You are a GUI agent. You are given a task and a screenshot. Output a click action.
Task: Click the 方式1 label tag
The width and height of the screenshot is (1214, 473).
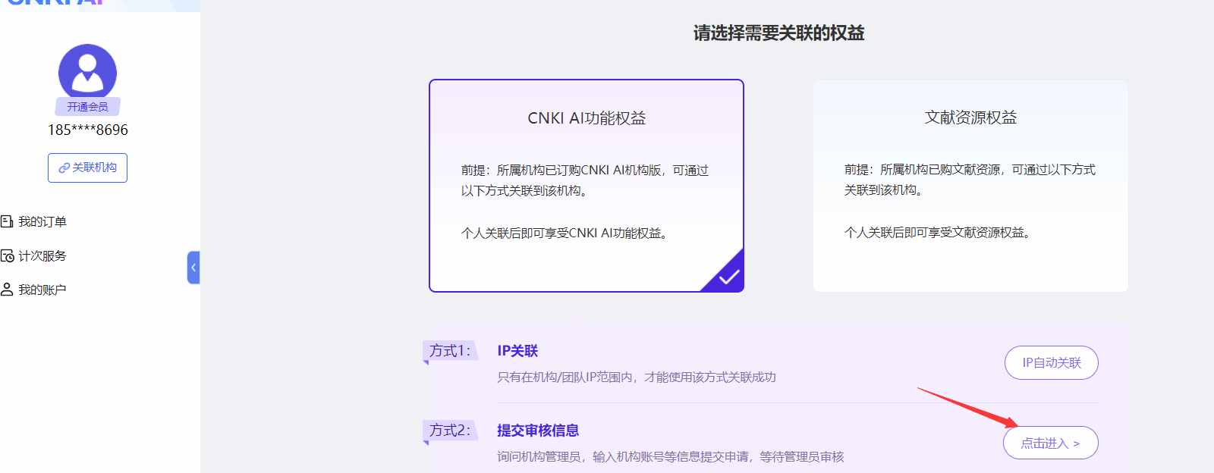(x=450, y=351)
